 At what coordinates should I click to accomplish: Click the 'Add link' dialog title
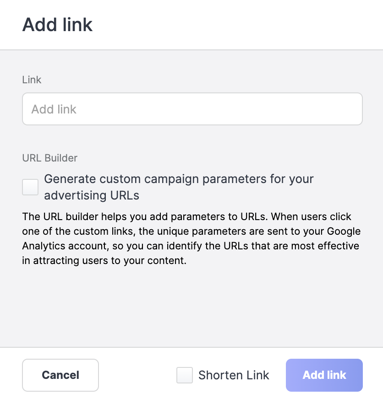click(x=57, y=24)
